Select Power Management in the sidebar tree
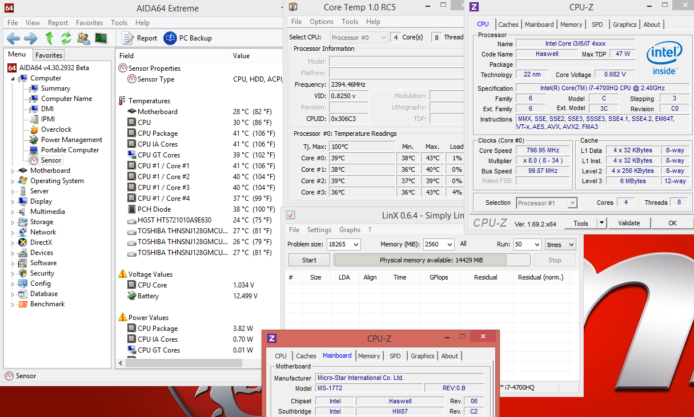Screen dimensions: 694x417 (x=71, y=140)
